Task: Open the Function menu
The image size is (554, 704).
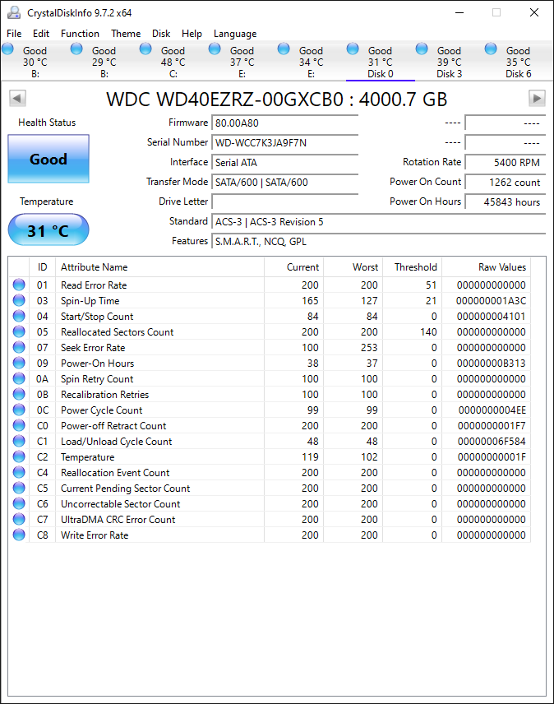Action: (x=80, y=34)
